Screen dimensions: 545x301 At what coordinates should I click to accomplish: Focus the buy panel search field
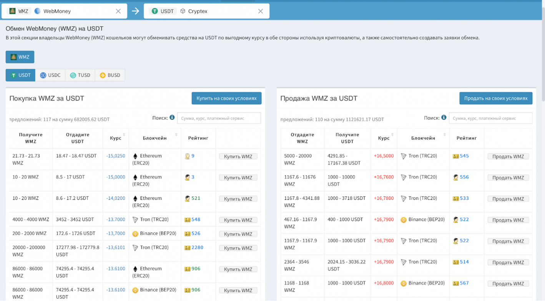coord(219,118)
